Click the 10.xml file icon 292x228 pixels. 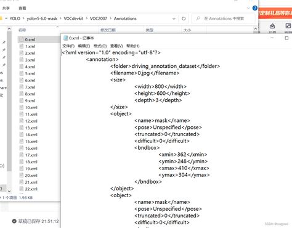[x=22, y=107]
